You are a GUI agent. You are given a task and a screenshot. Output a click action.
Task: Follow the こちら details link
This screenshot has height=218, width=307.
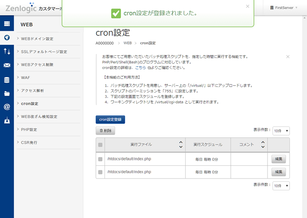coord(141,68)
